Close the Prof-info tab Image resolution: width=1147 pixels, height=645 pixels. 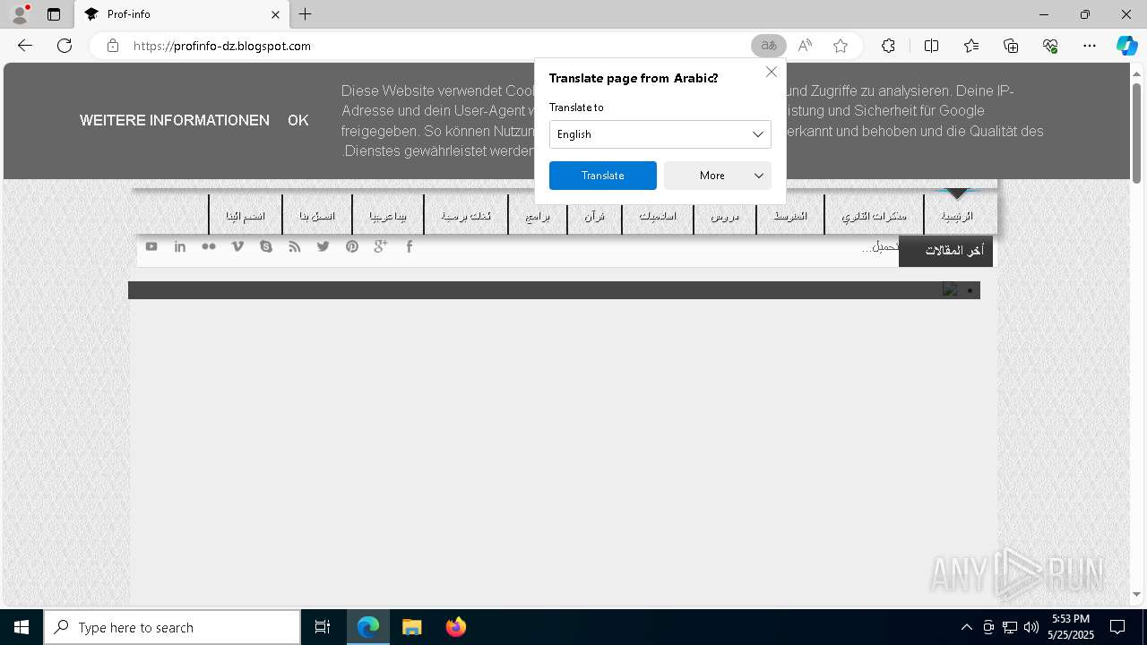pos(275,14)
